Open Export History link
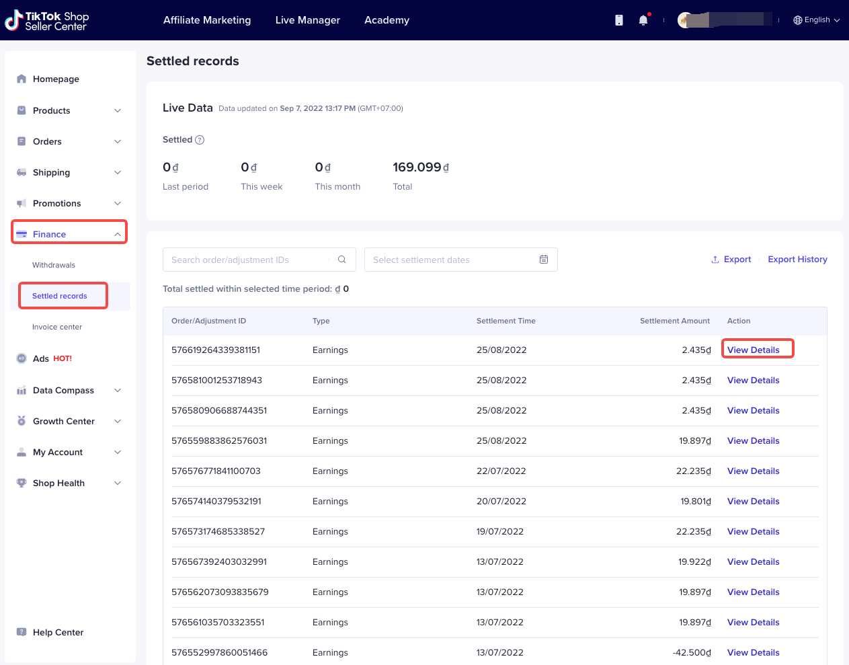Image resolution: width=849 pixels, height=665 pixels. pyautogui.click(x=797, y=260)
